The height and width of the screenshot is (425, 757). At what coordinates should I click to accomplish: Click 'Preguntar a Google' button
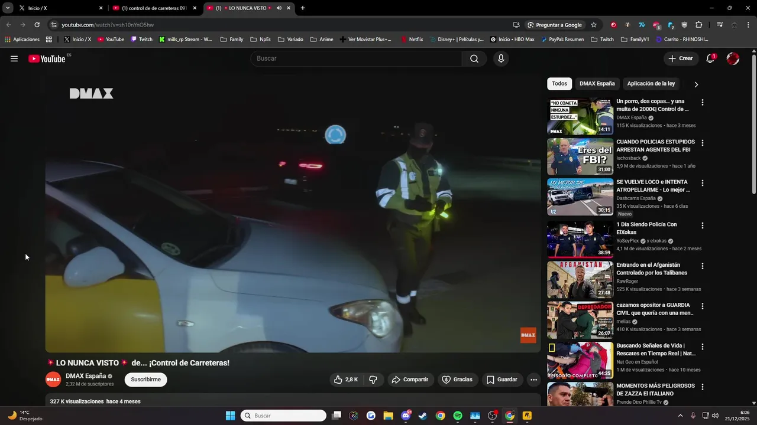tap(554, 25)
